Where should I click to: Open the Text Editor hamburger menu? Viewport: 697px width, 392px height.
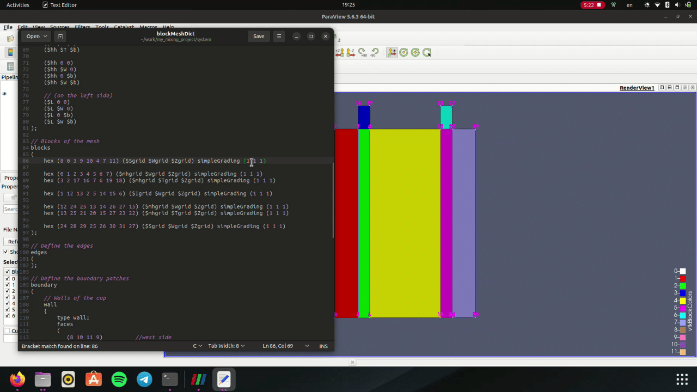point(279,36)
